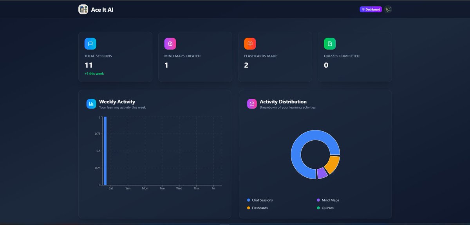Click the FLASHCARDS MADE label
This screenshot has width=470, height=225.
[x=260, y=56]
